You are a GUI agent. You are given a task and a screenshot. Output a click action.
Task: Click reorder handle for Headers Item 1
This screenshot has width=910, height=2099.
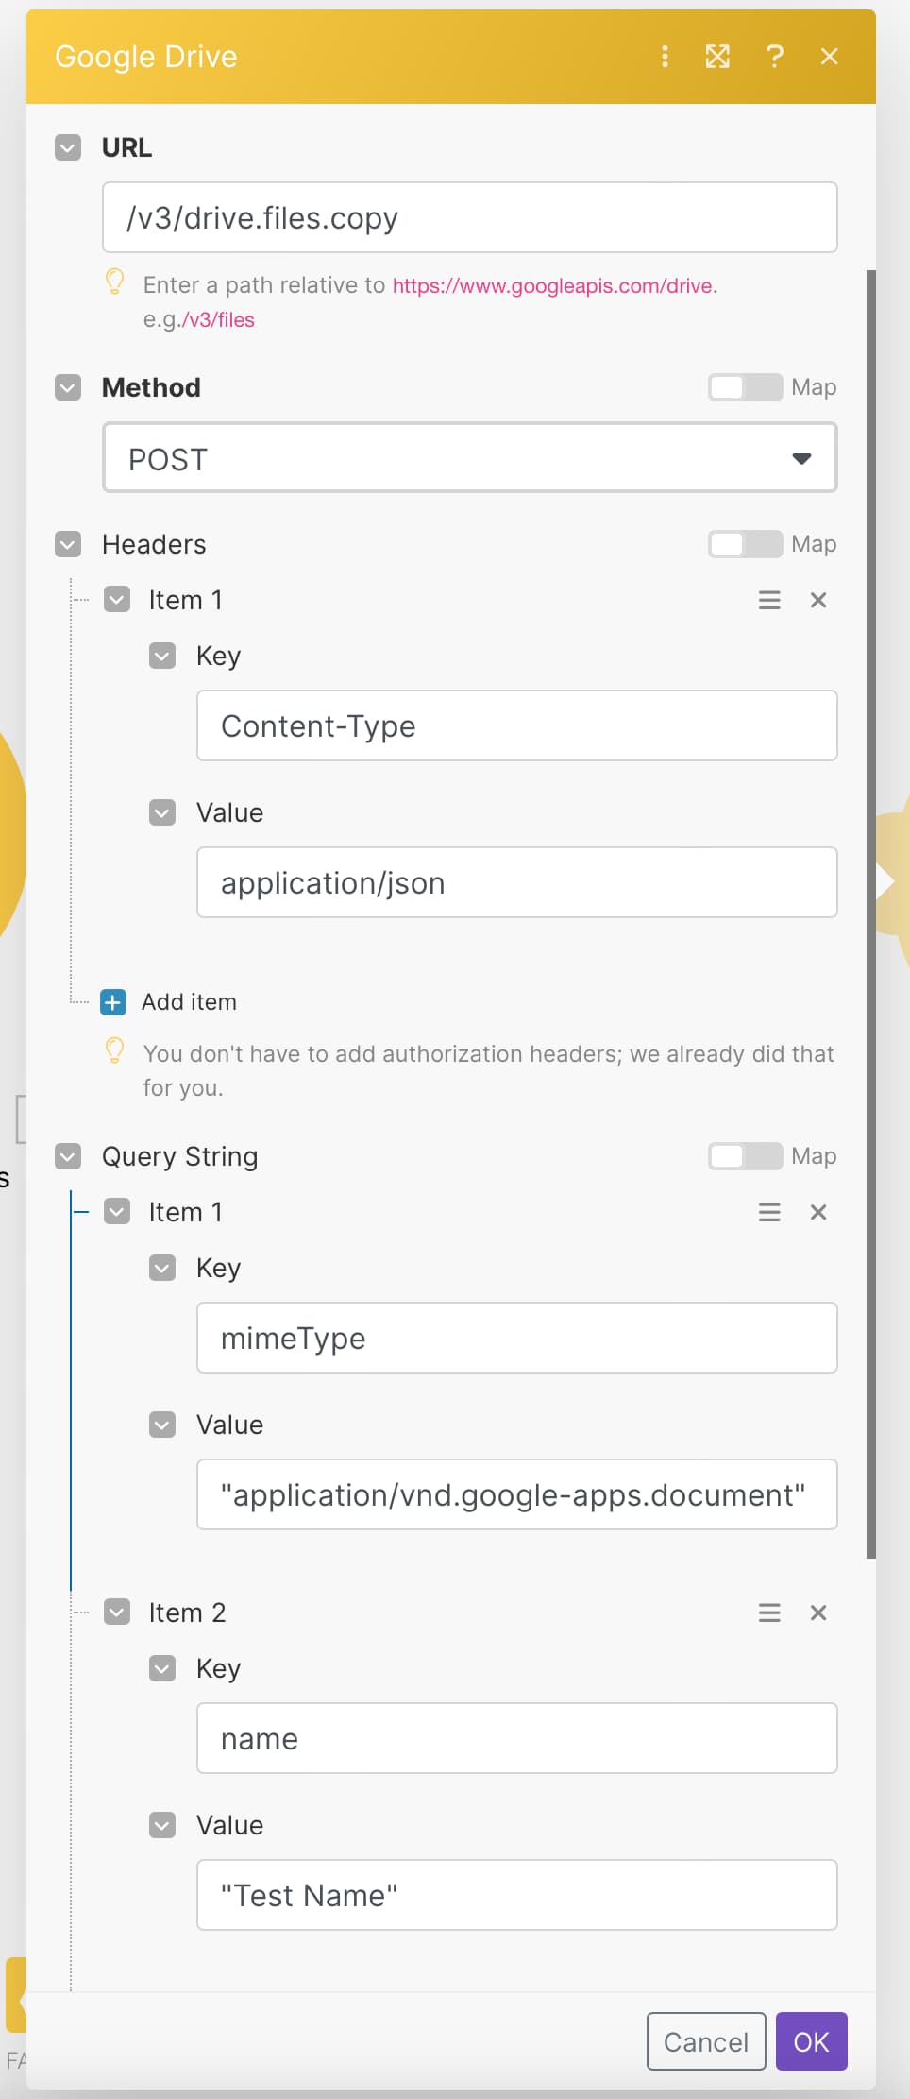pos(769,600)
